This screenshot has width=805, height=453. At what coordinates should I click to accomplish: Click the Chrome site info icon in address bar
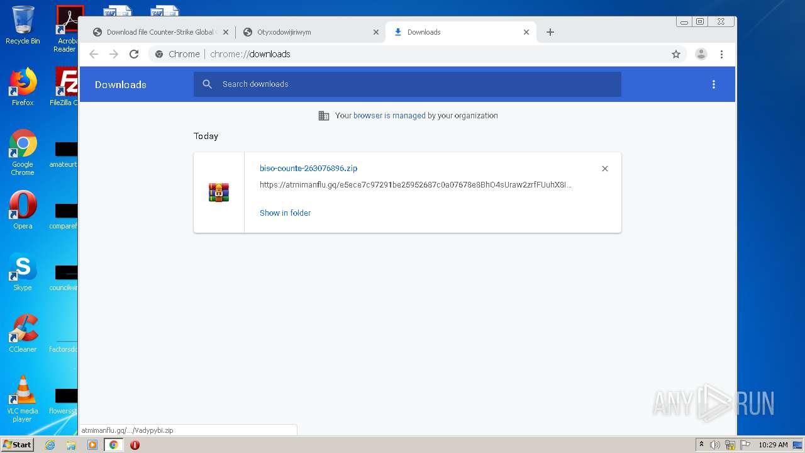[159, 54]
